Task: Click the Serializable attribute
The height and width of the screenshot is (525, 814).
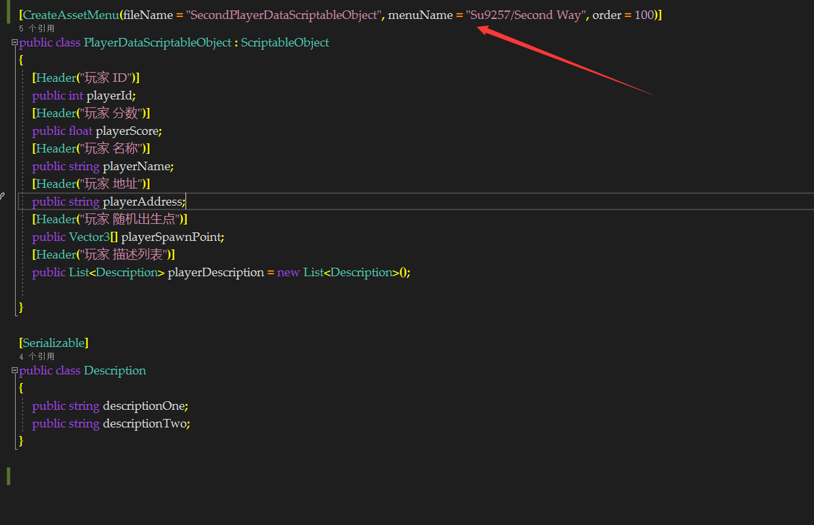Action: (x=54, y=342)
